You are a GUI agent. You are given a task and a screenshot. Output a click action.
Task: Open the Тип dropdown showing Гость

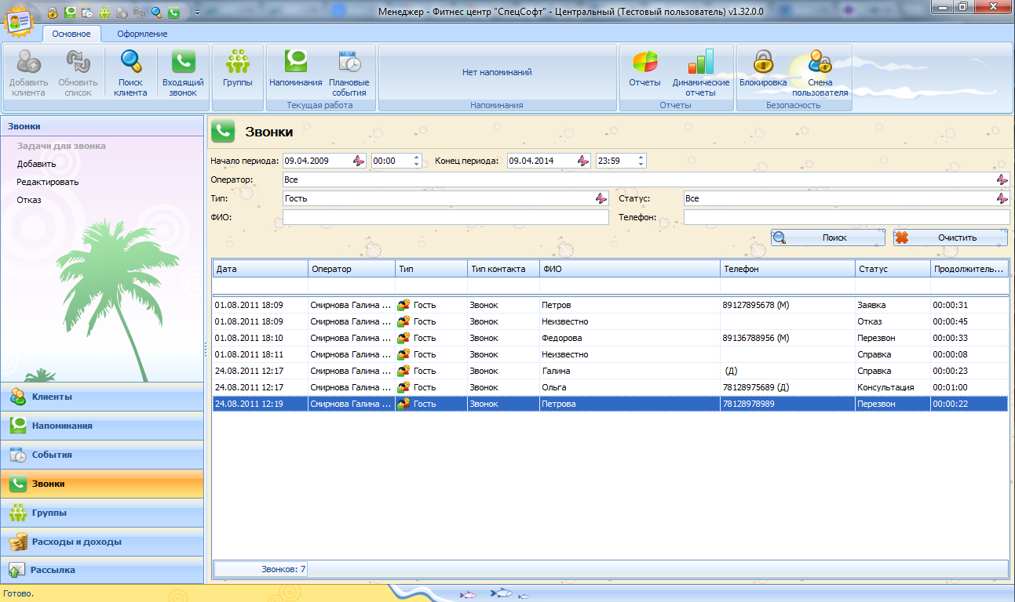click(x=601, y=198)
